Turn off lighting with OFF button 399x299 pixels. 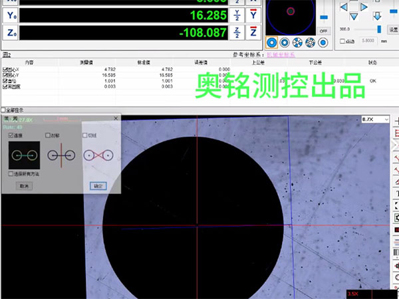click(x=324, y=31)
